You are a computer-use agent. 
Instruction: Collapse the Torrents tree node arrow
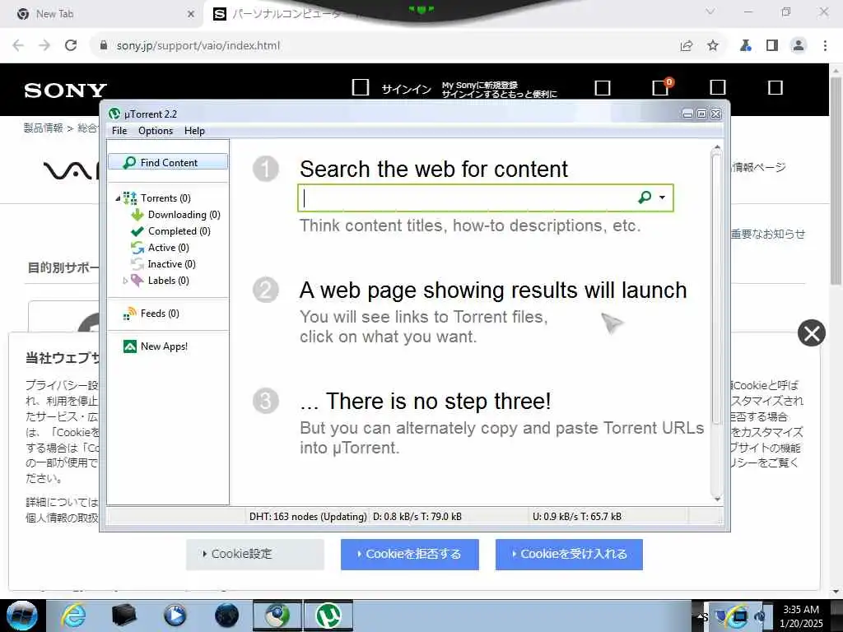coord(118,198)
